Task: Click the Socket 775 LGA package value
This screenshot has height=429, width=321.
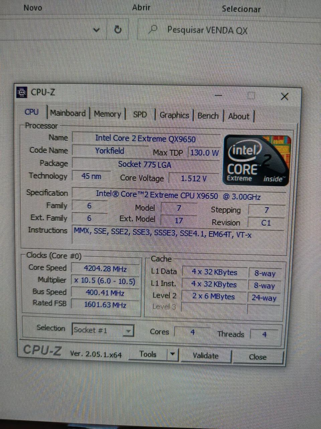Action: pyautogui.click(x=145, y=165)
